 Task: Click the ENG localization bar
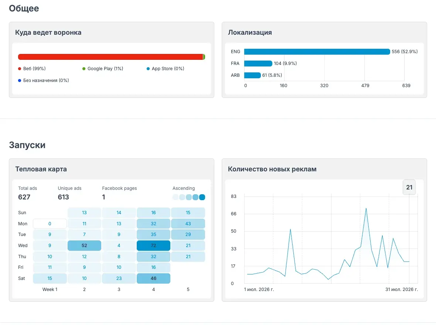pyautogui.click(x=317, y=52)
